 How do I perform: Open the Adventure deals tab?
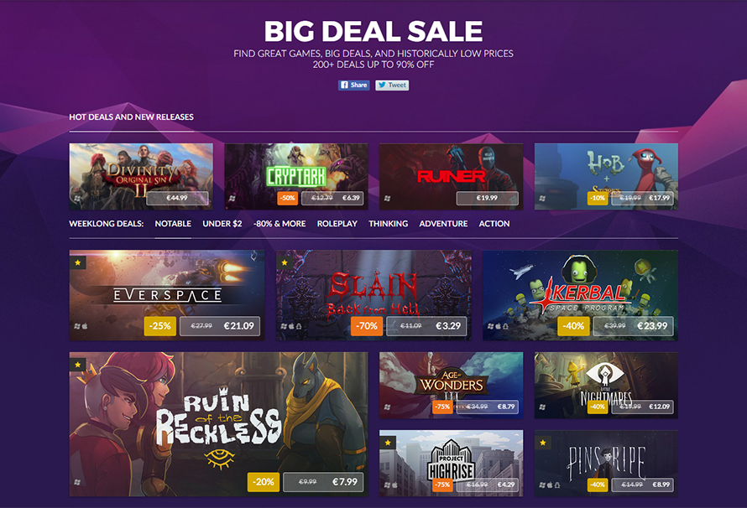443,224
